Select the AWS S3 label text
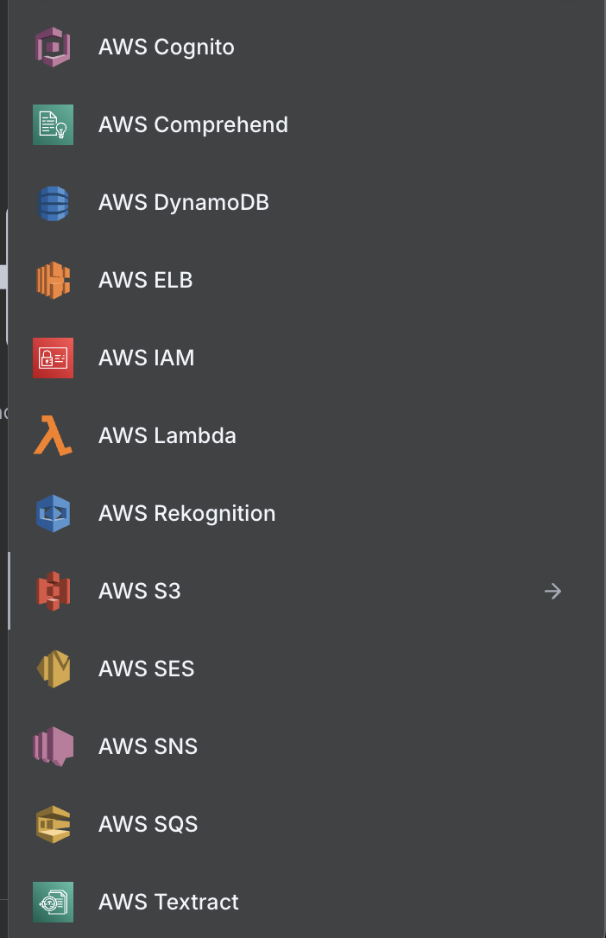 (139, 591)
